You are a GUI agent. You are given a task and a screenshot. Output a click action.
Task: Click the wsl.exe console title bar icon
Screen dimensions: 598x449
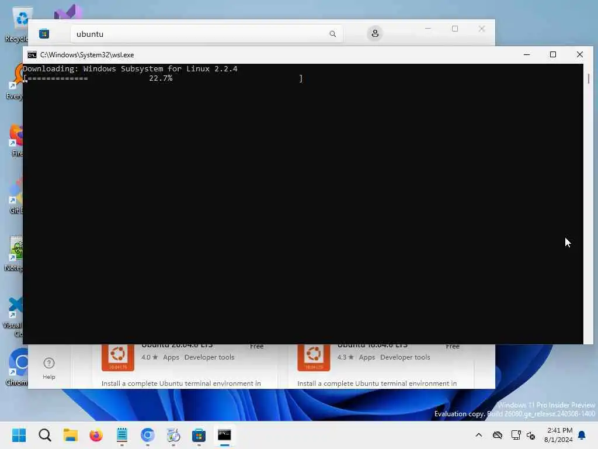point(32,55)
